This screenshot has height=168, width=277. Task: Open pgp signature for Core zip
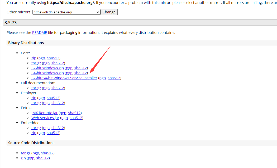pos(42,58)
